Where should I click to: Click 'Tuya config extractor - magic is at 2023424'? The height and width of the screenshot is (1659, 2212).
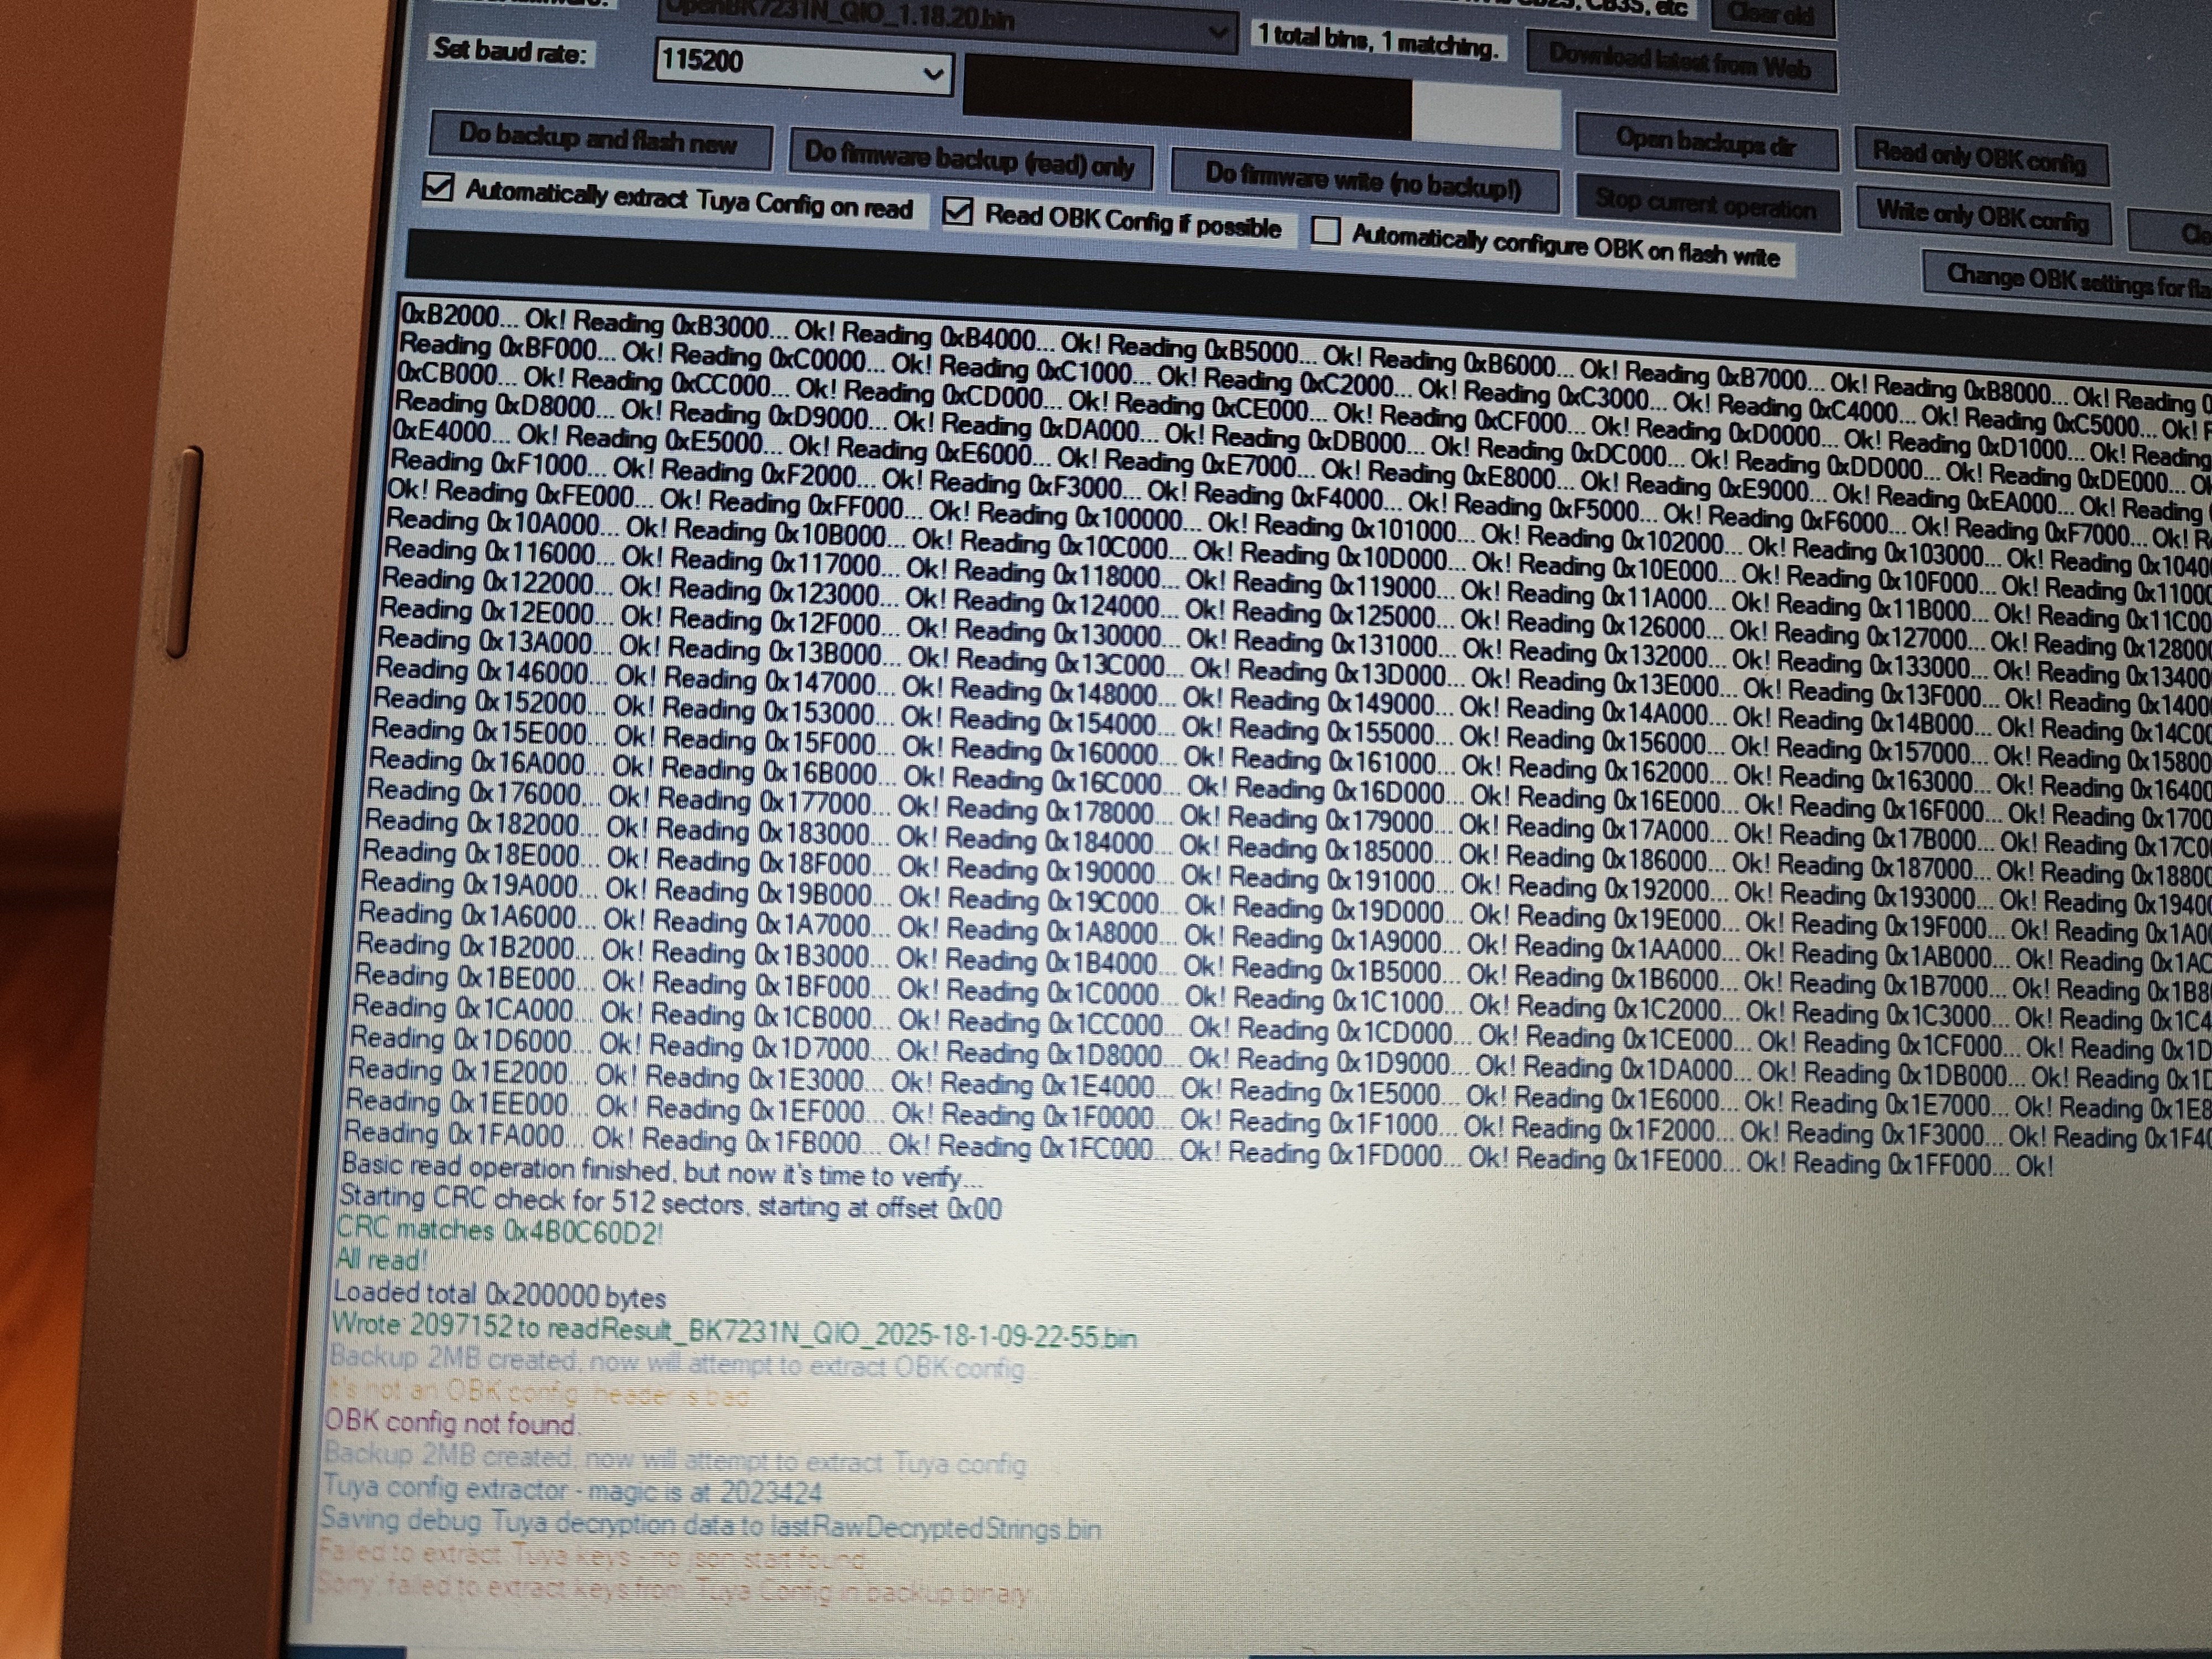click(572, 1490)
